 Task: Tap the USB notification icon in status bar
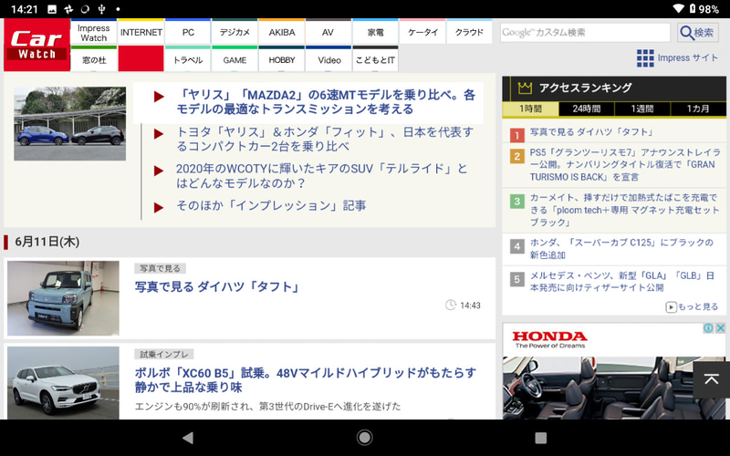pos(101,9)
